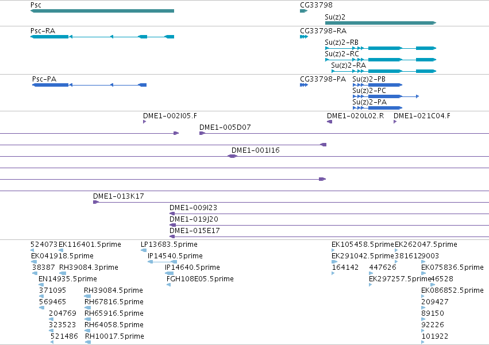The image size is (489, 345).
Task: Open EST 447626
Action: 383,268
